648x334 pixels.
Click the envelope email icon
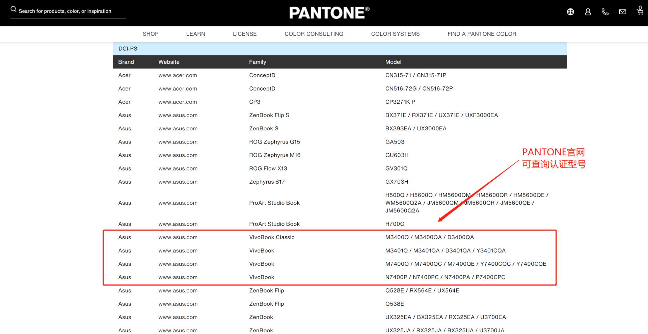[623, 12]
